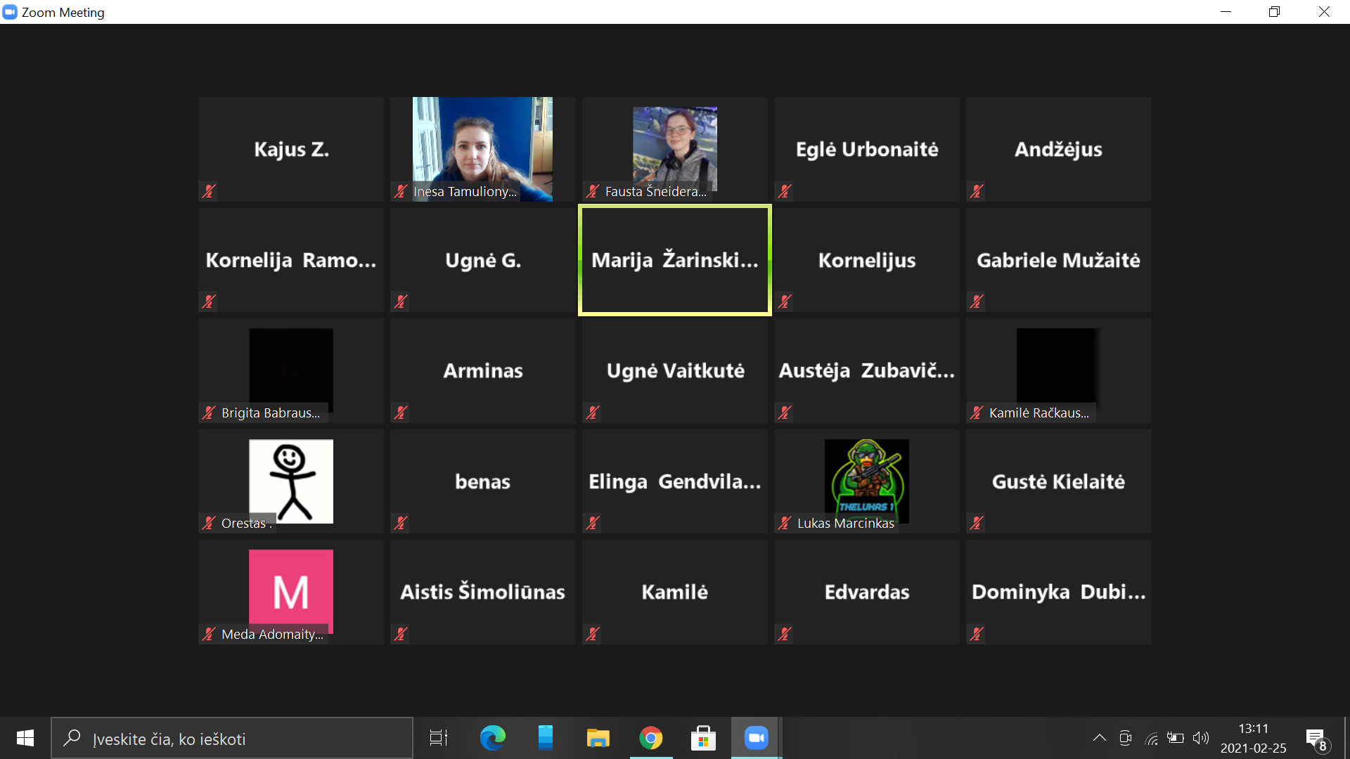The image size is (1350, 759).
Task: Open volume control in system tray
Action: (x=1201, y=738)
